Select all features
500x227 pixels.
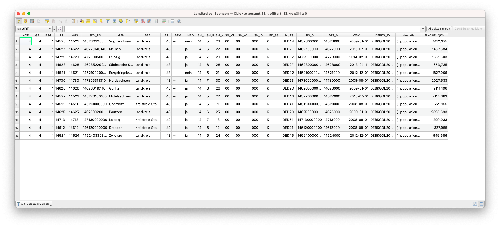[x=88, y=21]
